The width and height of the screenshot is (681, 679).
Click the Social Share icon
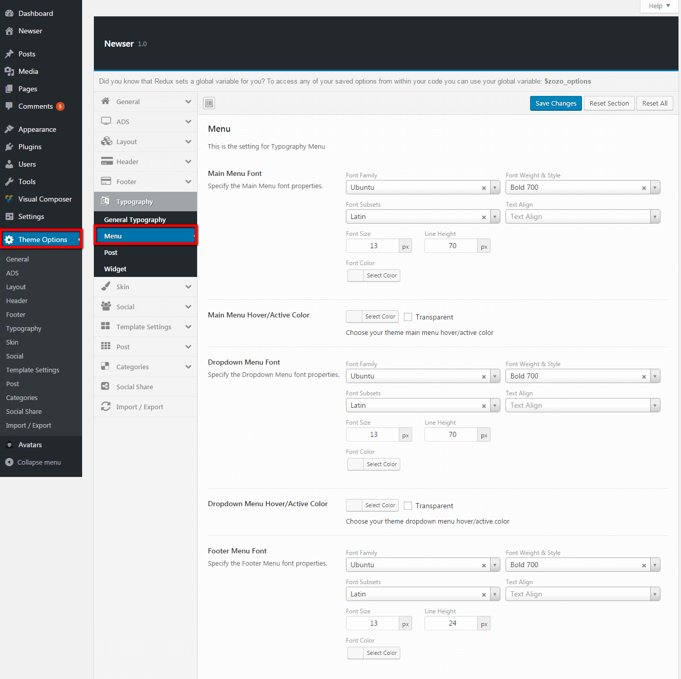click(105, 386)
